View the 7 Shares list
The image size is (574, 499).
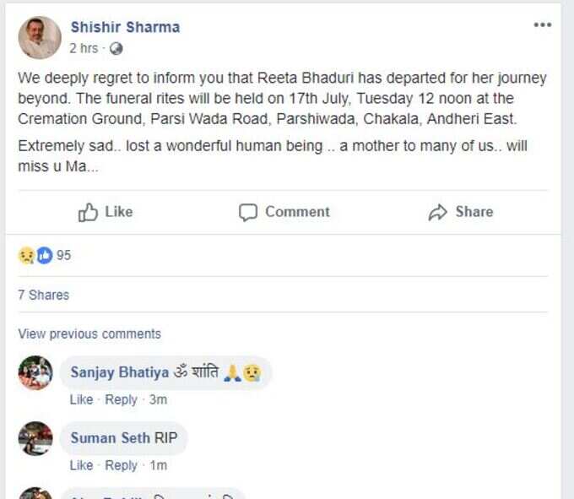click(x=44, y=295)
